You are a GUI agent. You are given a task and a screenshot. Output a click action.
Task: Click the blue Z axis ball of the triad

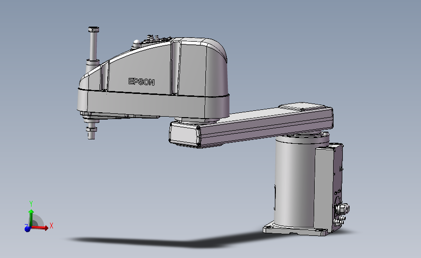[x=27, y=229]
